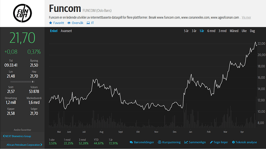This screenshot has height=149, width=266.
Task: Click the day low-high range bar
Action: point(22,82)
